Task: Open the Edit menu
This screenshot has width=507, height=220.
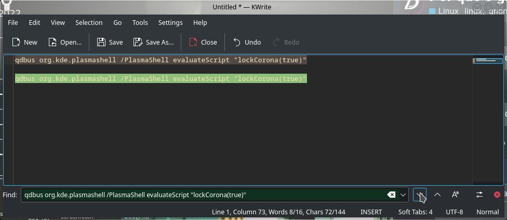Action: 35,23
